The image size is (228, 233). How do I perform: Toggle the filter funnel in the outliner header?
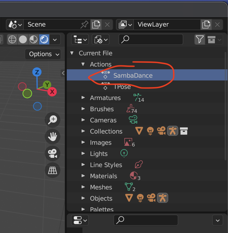click(x=199, y=39)
